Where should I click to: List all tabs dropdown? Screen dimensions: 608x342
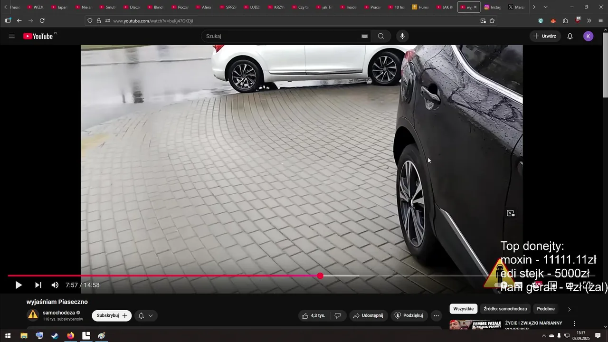coord(545,7)
